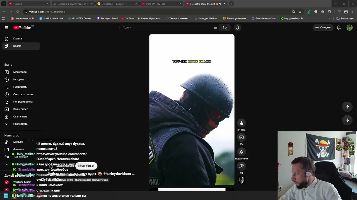Open the short's sound source thumbnail

tap(242, 180)
